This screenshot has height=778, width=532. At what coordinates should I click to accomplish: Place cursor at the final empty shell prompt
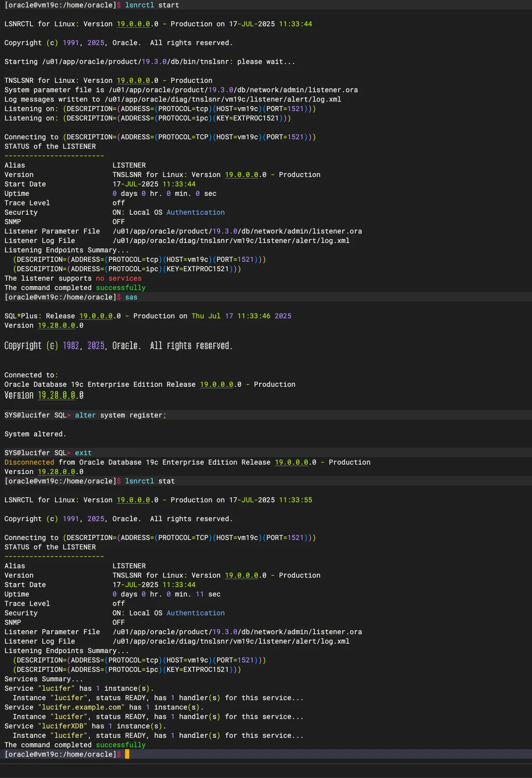coord(127,754)
